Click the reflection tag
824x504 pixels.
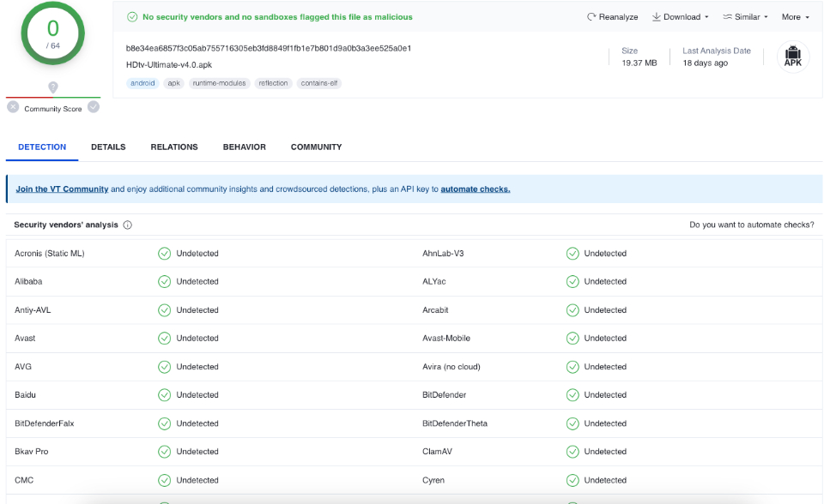coord(273,83)
